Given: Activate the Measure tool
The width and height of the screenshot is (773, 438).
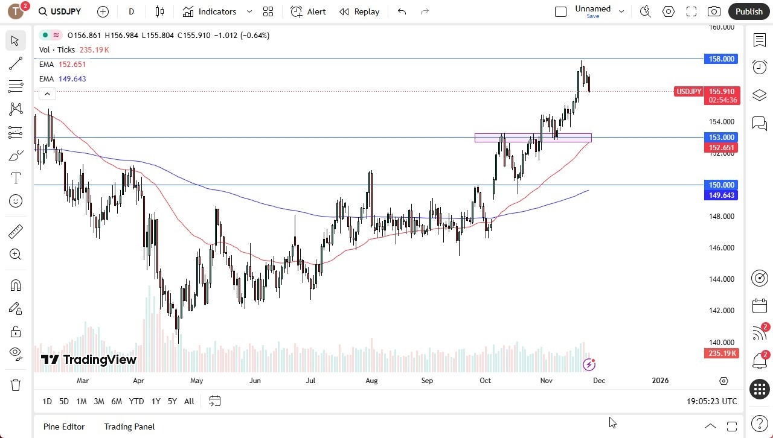Looking at the screenshot, I should (15, 231).
